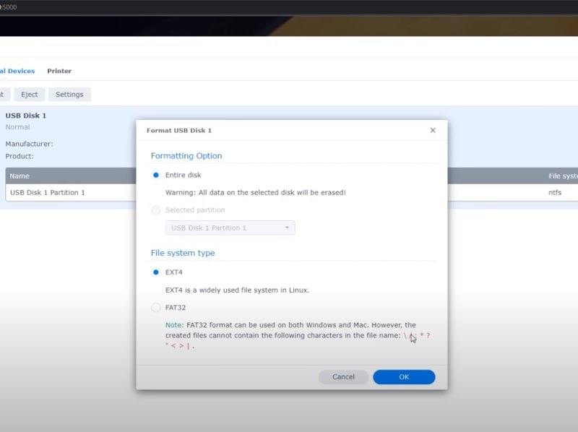Choose the Selected partition radio option
This screenshot has width=578, height=432.
[x=156, y=210]
